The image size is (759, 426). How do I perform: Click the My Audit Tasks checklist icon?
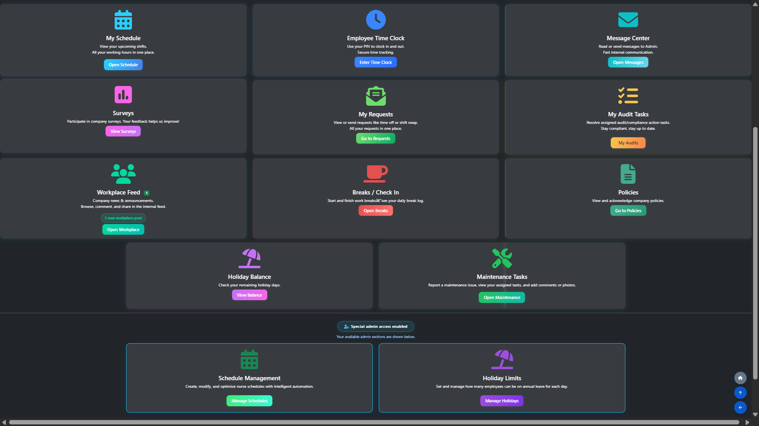pos(628,96)
